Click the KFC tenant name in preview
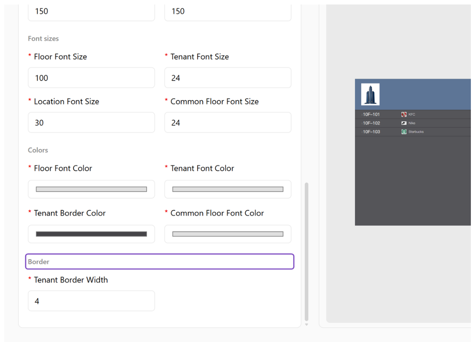Viewport: 475px width, 346px height. [x=412, y=114]
